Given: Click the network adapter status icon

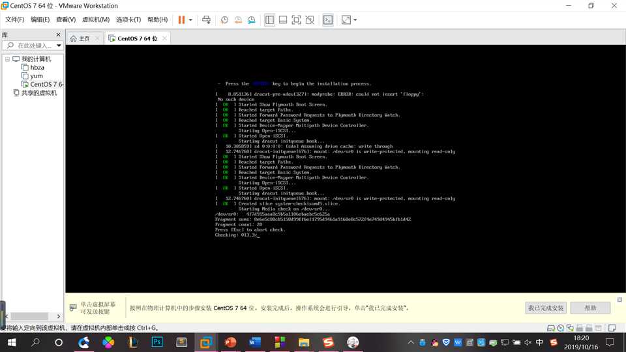Looking at the screenshot, I should click(570, 328).
